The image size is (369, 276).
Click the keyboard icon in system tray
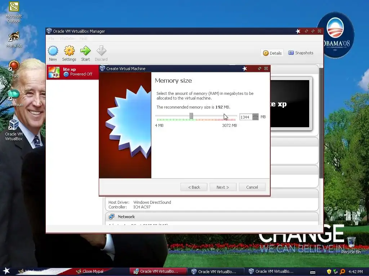click(313, 272)
